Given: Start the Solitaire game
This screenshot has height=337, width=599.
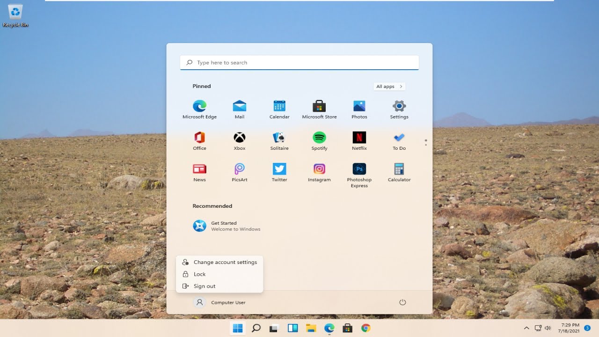Looking at the screenshot, I should pos(279,141).
